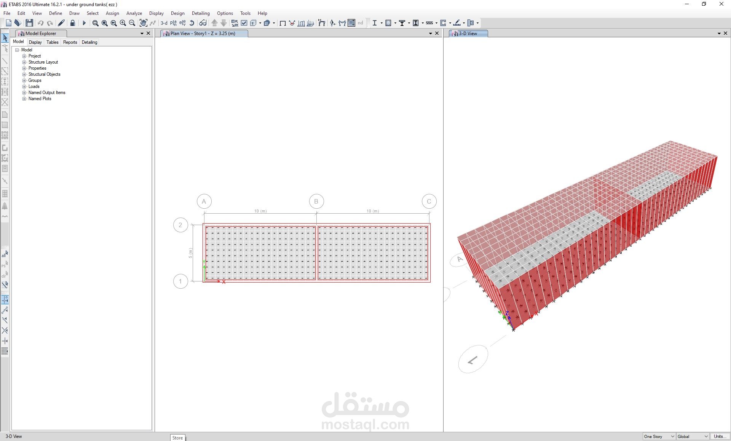The width and height of the screenshot is (731, 441).
Task: Click the Rotate 3D View icon
Action: point(192,23)
